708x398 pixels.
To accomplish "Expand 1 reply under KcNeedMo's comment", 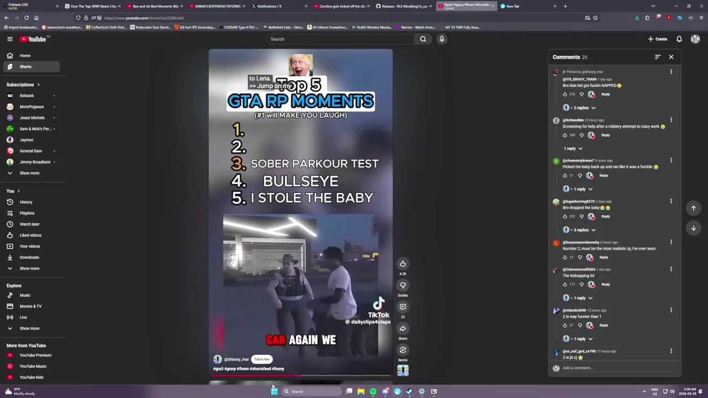I will click(573, 148).
